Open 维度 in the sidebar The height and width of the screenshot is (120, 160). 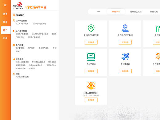(5, 22)
